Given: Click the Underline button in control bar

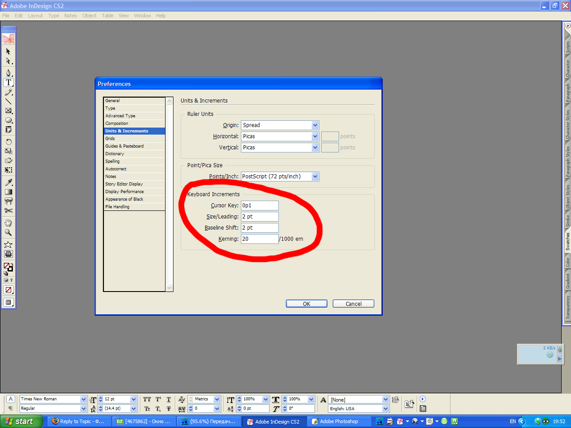Looking at the screenshot, I should [169, 399].
